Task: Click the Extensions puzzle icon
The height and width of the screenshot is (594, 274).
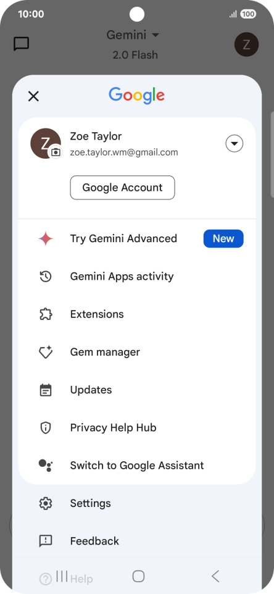Action: (46, 314)
